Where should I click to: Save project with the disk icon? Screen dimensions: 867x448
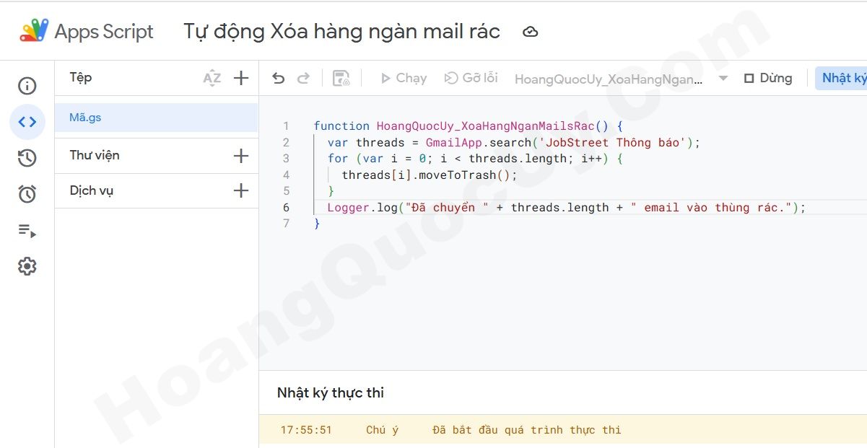coord(341,78)
